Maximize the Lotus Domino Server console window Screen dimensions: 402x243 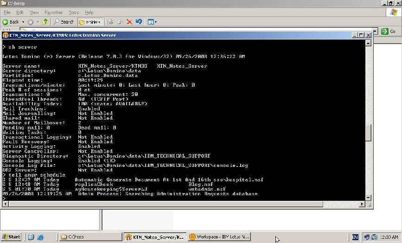(361, 35)
